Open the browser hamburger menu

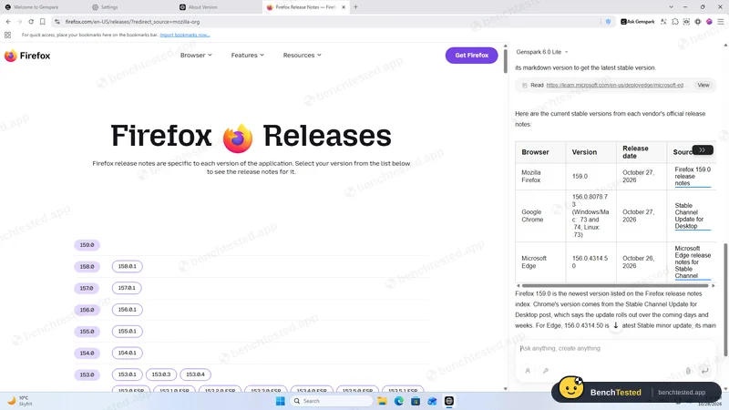(721, 21)
